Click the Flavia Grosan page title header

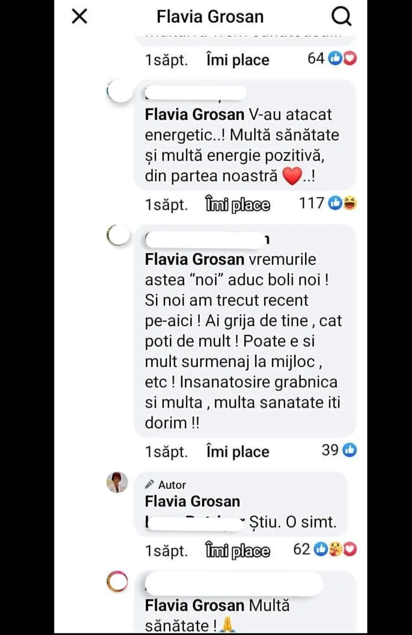coord(210,17)
